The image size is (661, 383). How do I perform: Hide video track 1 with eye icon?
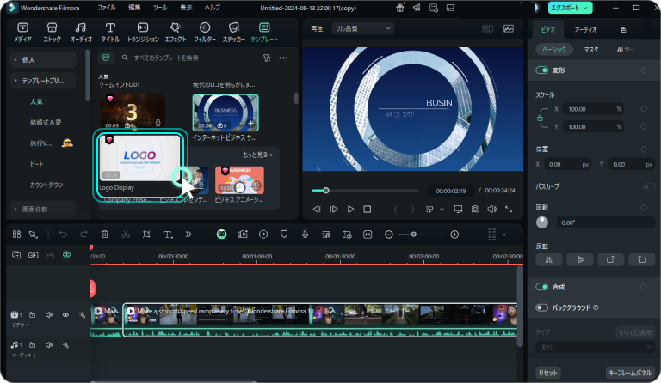[65, 315]
